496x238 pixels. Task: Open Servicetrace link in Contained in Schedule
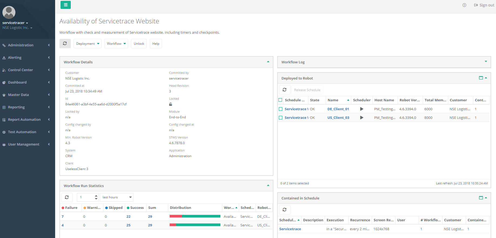(x=290, y=229)
